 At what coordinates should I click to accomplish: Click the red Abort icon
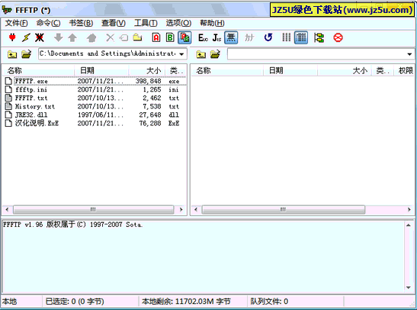point(338,37)
